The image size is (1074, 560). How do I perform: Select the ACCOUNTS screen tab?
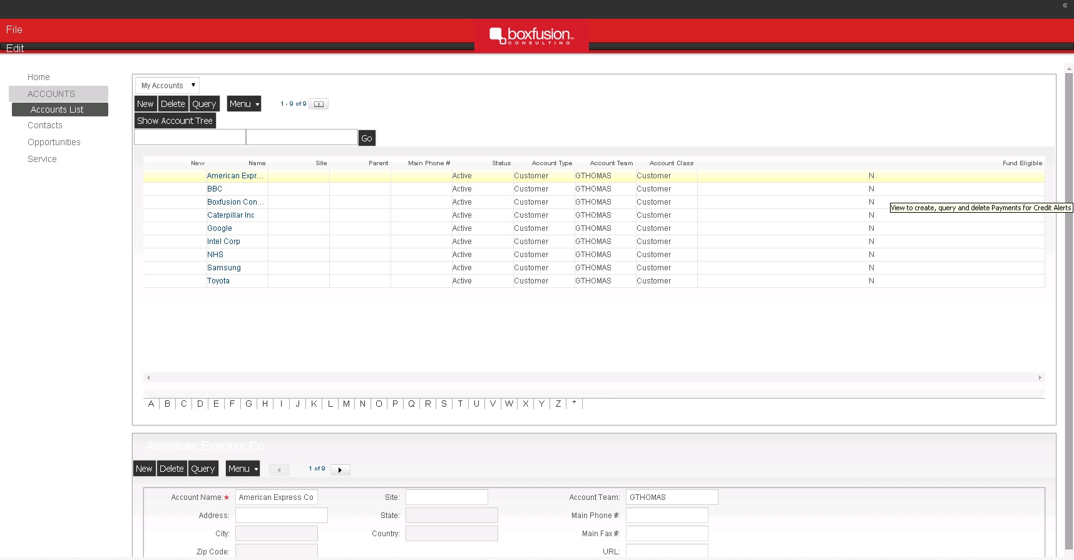tap(58, 94)
